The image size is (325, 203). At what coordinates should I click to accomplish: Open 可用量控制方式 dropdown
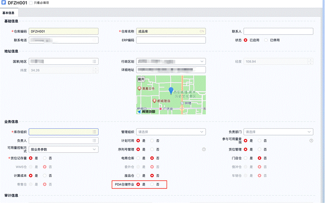(94, 149)
